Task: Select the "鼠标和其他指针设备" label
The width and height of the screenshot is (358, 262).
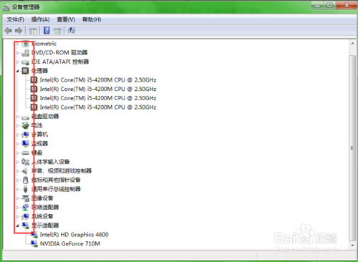Action: [x=56, y=180]
